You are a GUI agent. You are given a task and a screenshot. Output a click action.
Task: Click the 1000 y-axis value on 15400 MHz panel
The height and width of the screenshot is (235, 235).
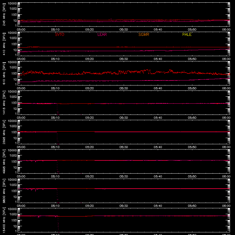[13, 214]
